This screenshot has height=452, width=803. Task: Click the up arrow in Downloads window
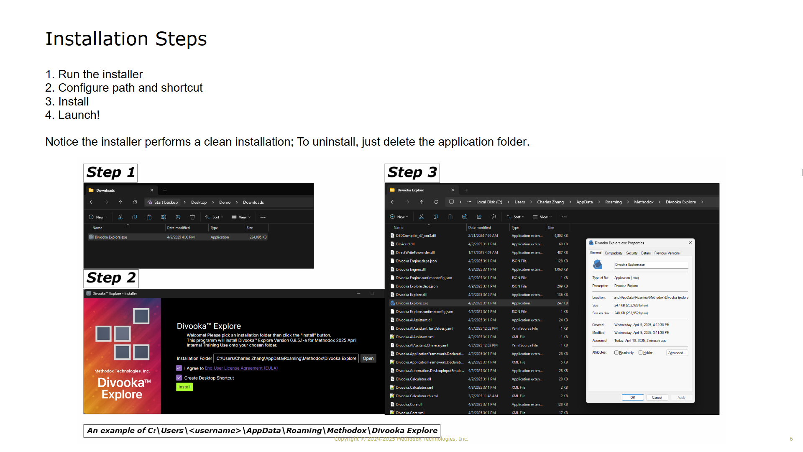[120, 203]
